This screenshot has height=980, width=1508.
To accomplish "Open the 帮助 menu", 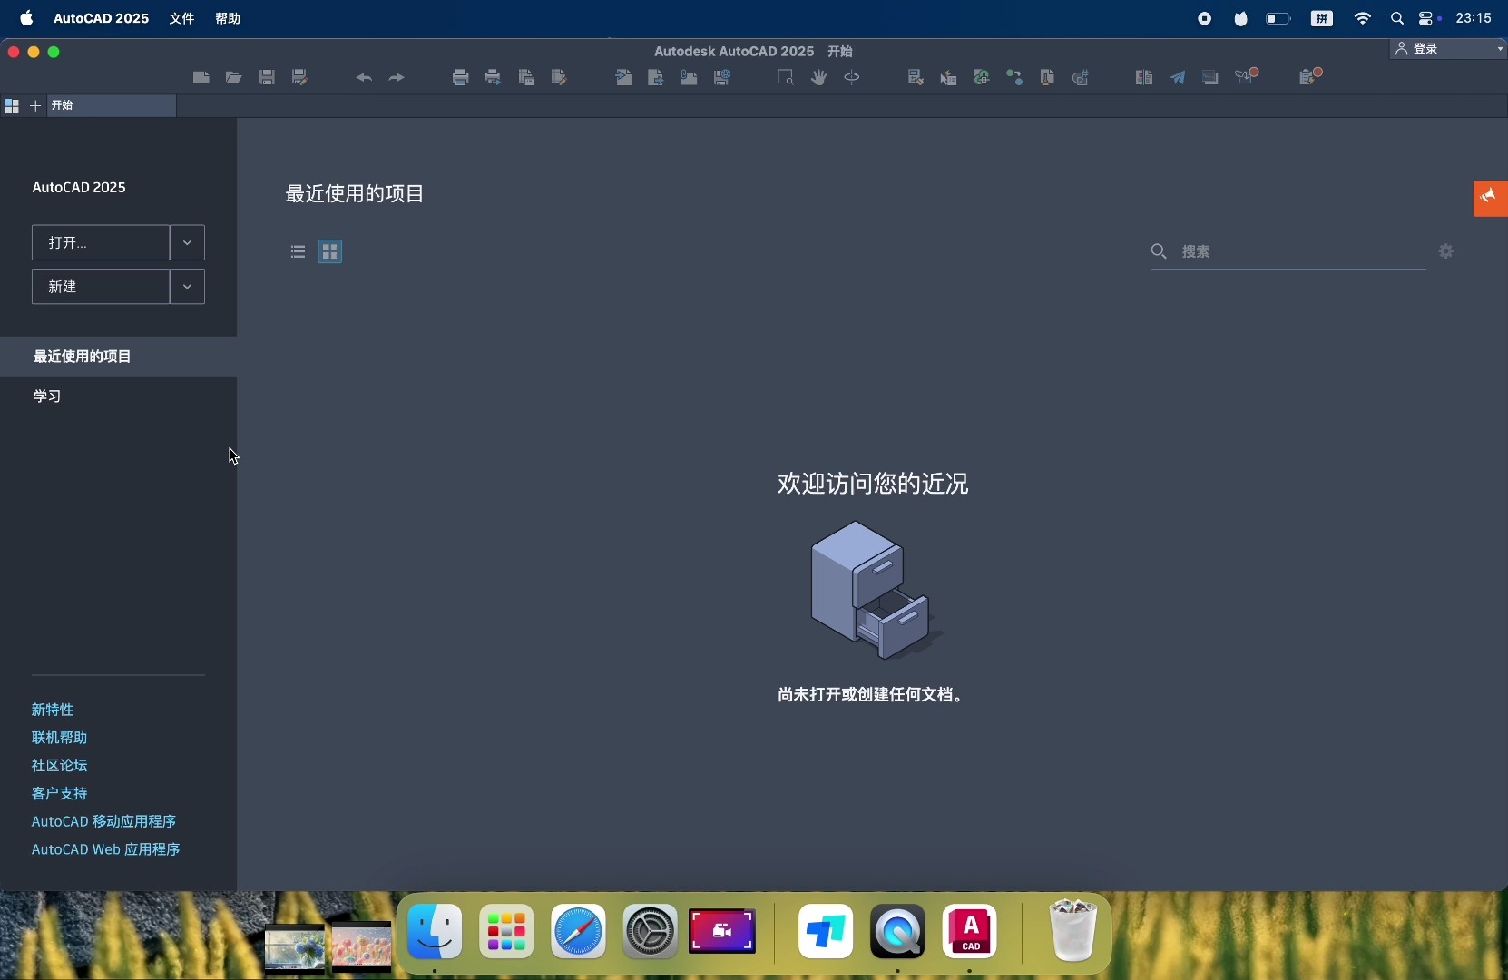I will point(229,18).
